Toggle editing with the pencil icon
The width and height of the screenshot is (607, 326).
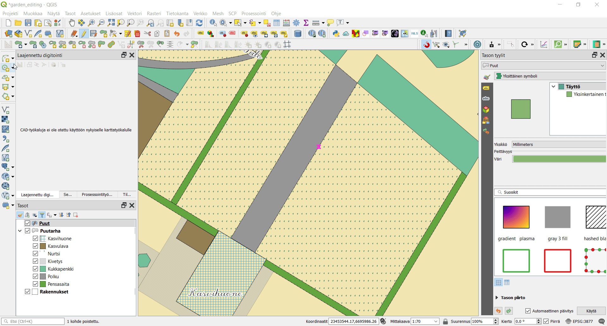pos(83,34)
